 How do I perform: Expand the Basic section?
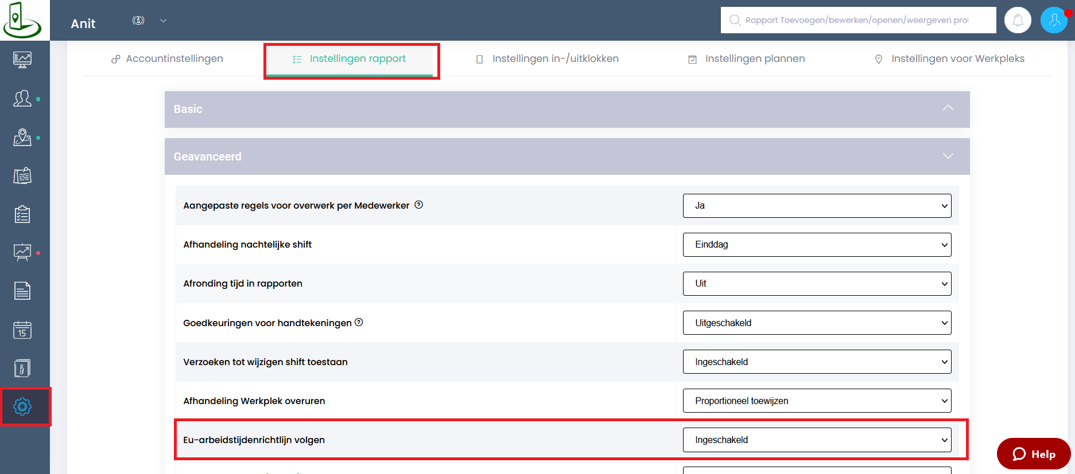tap(948, 109)
